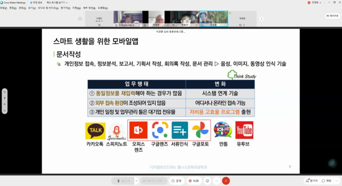Click the '업 무 행 태' table header

click(x=136, y=84)
